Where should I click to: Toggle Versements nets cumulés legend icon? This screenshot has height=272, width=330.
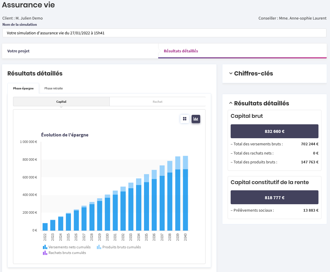coord(45,247)
